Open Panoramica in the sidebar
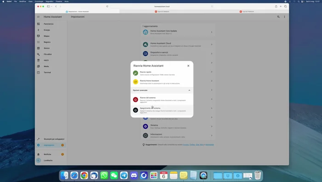The height and width of the screenshot is (182, 322). (51, 24)
